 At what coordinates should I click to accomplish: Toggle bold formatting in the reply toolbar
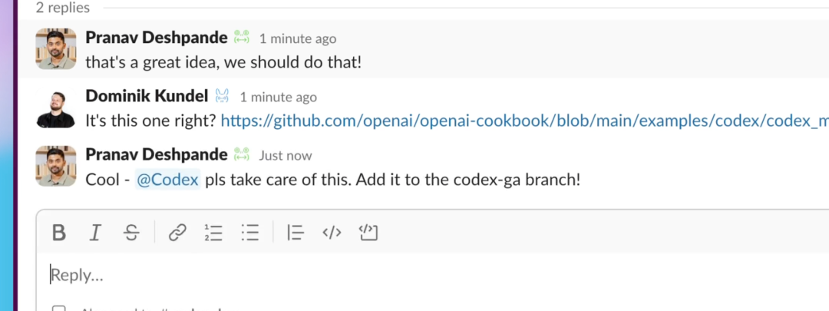click(58, 232)
